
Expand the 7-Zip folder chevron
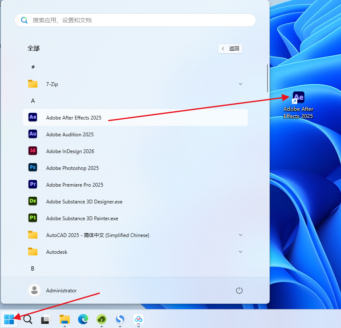(241, 84)
